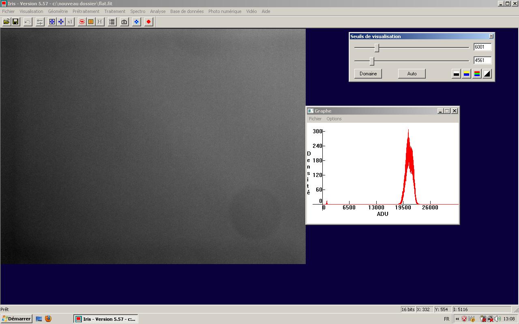
Task: Click the Auto threshold button
Action: 412,74
